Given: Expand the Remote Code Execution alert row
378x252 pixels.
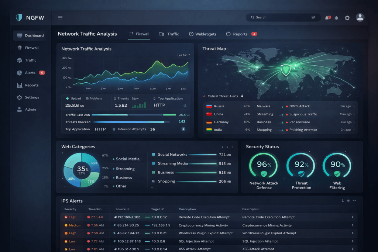Looking at the screenshot, I should pyautogui.click(x=353, y=217).
